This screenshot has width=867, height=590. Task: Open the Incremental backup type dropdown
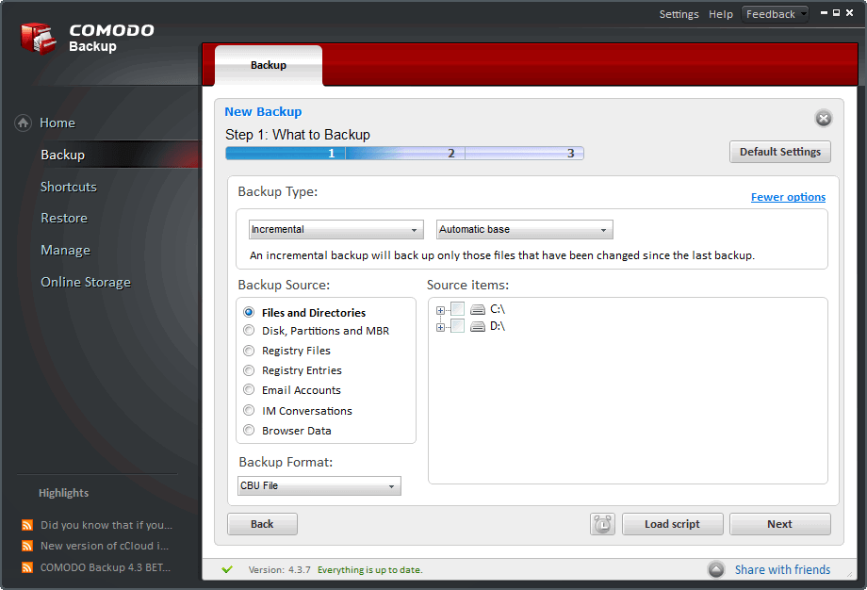click(x=335, y=229)
